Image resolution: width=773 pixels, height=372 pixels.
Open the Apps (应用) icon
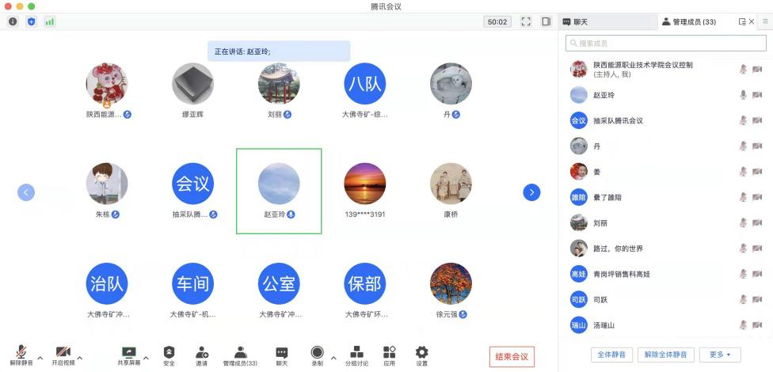click(389, 355)
